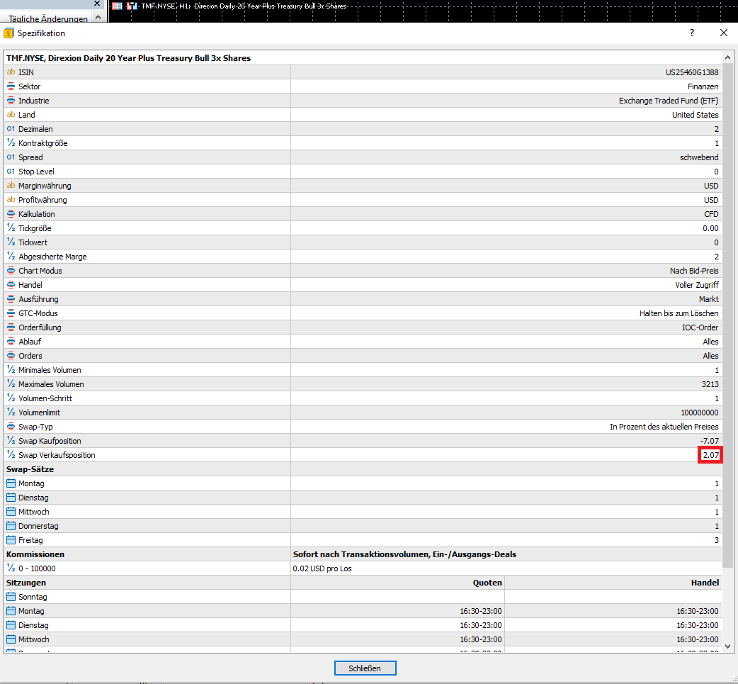Click the ISIN row icon
The height and width of the screenshot is (684, 738).
[11, 72]
